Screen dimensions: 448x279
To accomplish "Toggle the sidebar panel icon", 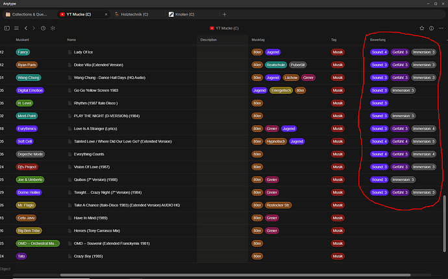I will [x=7, y=28].
